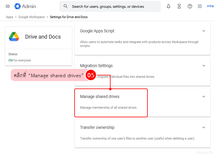Go to Google Workspace breadcrumb
This screenshot has height=155, width=214.
tap(31, 17)
